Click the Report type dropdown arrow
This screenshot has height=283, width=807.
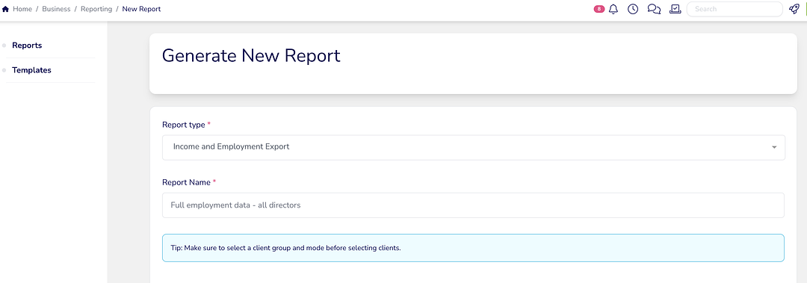point(773,148)
